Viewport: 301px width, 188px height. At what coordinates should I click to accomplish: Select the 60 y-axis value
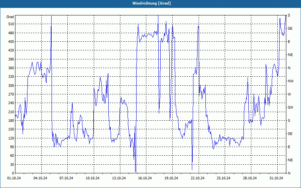[x=12, y=156]
